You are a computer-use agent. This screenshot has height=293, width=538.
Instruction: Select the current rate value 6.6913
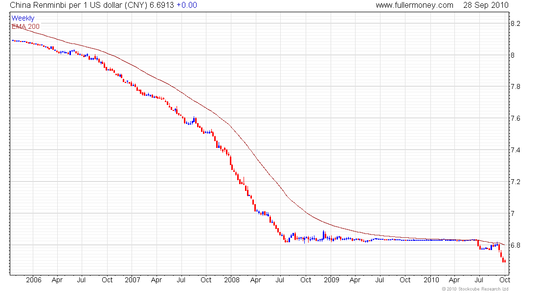[161, 5]
